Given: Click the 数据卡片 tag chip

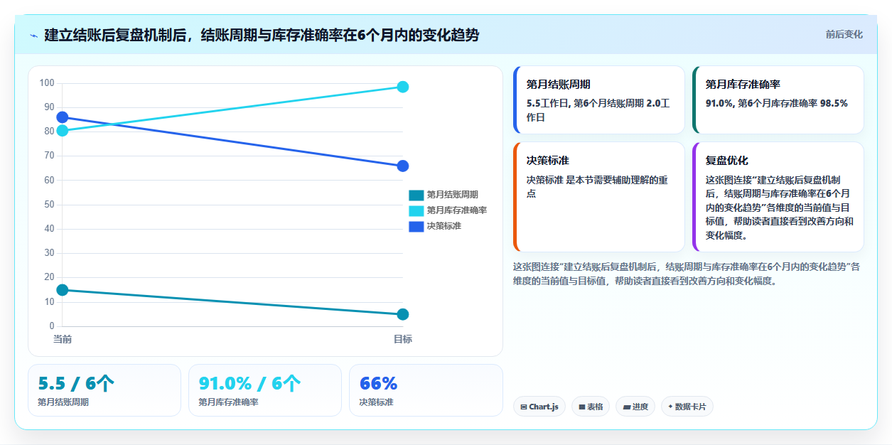Looking at the screenshot, I should click(687, 407).
